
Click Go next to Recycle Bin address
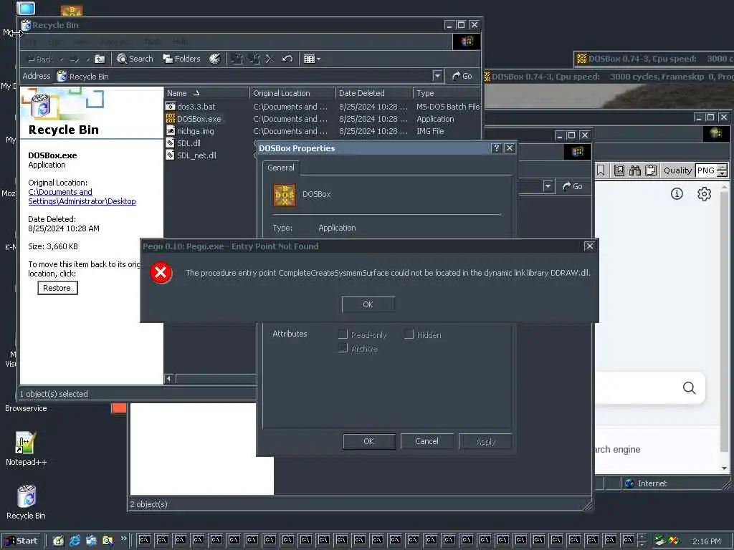click(462, 76)
